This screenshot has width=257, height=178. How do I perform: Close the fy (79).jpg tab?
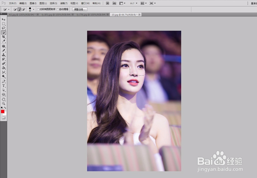click(107, 15)
